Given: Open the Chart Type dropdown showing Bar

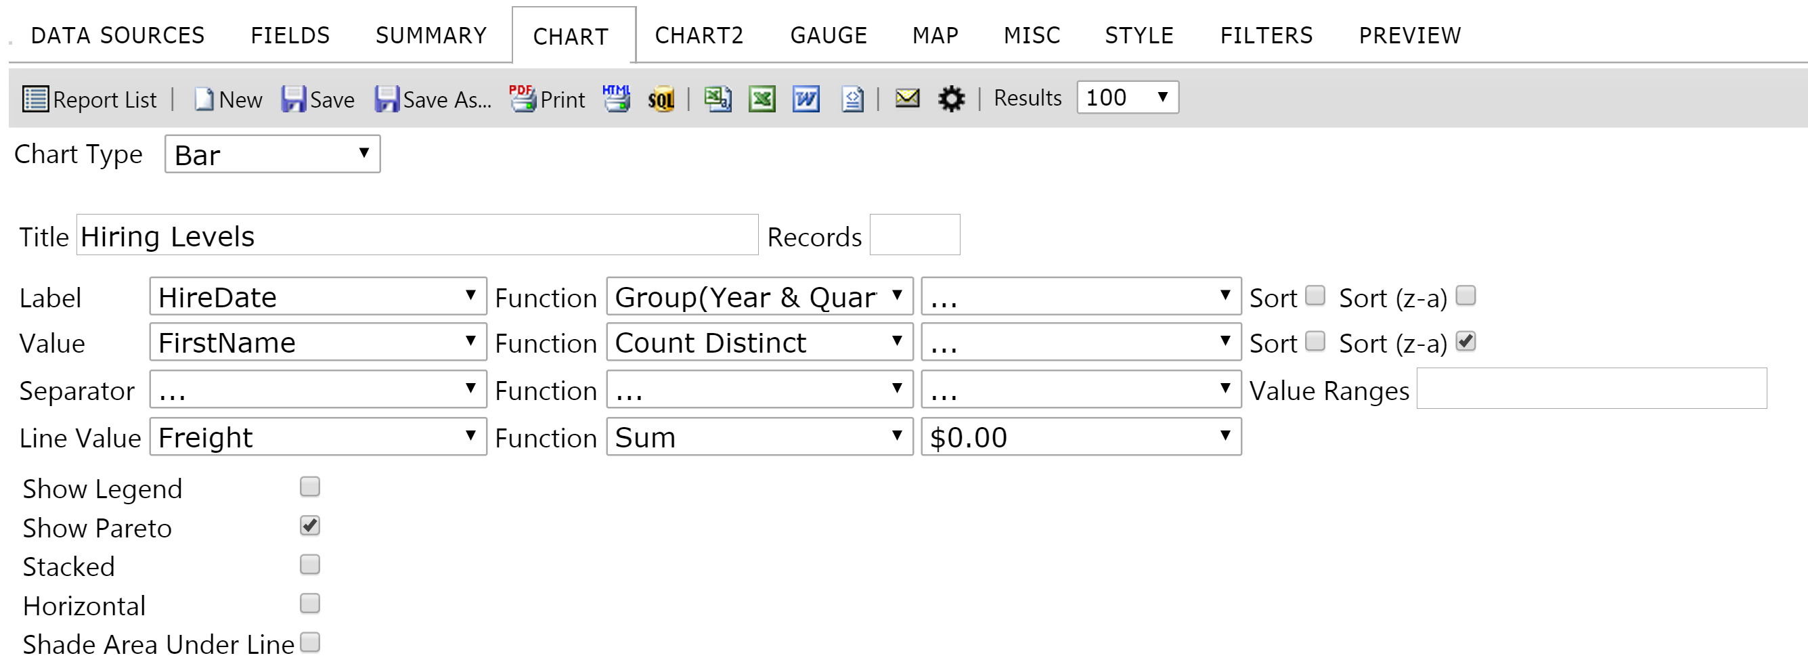Looking at the screenshot, I should tap(272, 154).
